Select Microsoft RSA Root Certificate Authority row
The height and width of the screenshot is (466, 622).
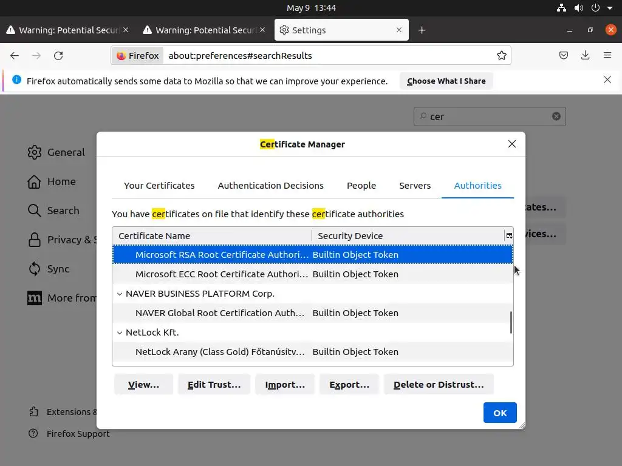click(313, 254)
